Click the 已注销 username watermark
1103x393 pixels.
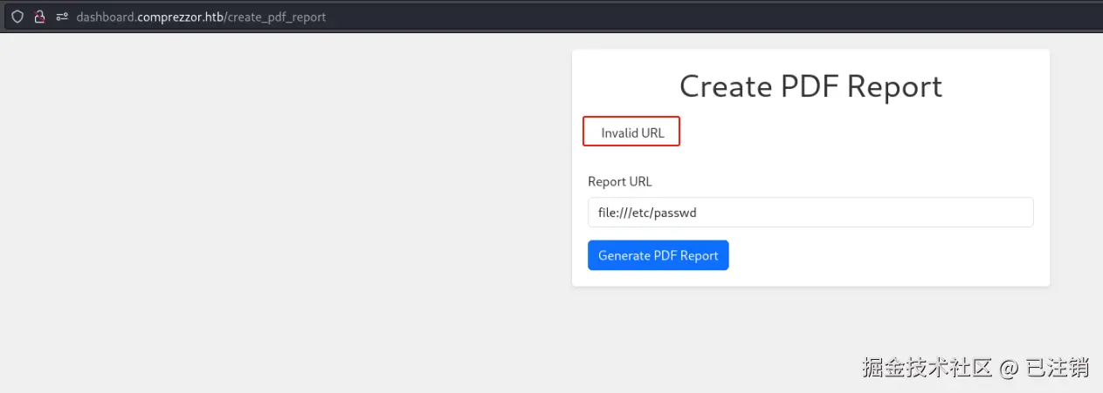click(x=1058, y=368)
